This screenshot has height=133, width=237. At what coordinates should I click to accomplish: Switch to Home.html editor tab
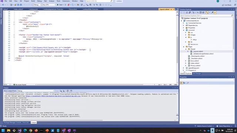(73, 9)
